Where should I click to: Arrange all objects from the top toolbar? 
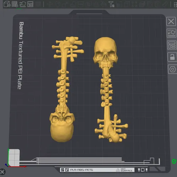pyautogui.click(x=30, y=4)
